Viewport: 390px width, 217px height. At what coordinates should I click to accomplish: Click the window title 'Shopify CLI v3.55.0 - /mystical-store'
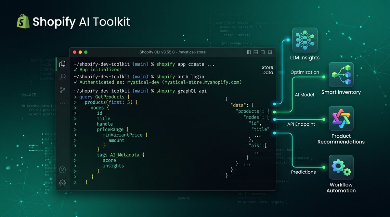click(x=172, y=52)
